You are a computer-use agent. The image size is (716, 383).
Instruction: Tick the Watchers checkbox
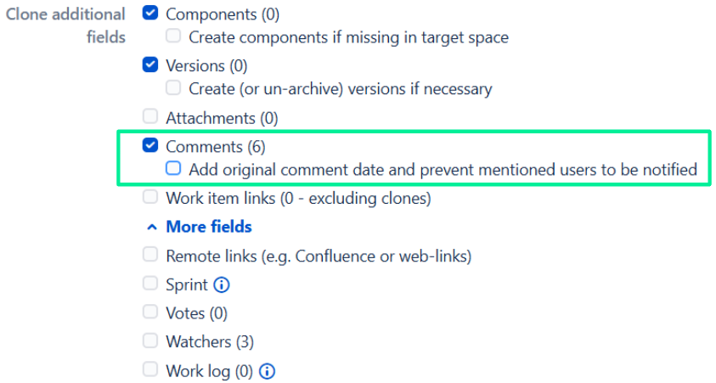tap(150, 341)
